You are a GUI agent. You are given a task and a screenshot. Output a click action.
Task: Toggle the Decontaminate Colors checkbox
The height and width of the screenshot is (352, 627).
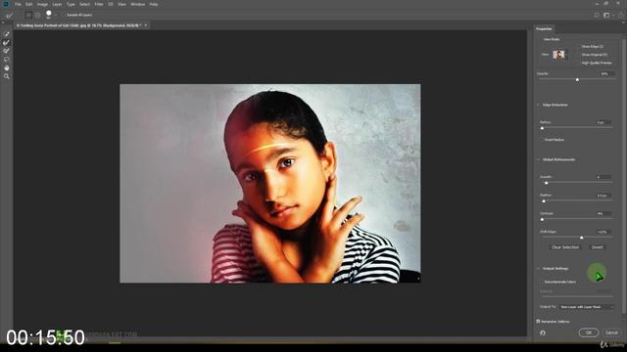542,282
